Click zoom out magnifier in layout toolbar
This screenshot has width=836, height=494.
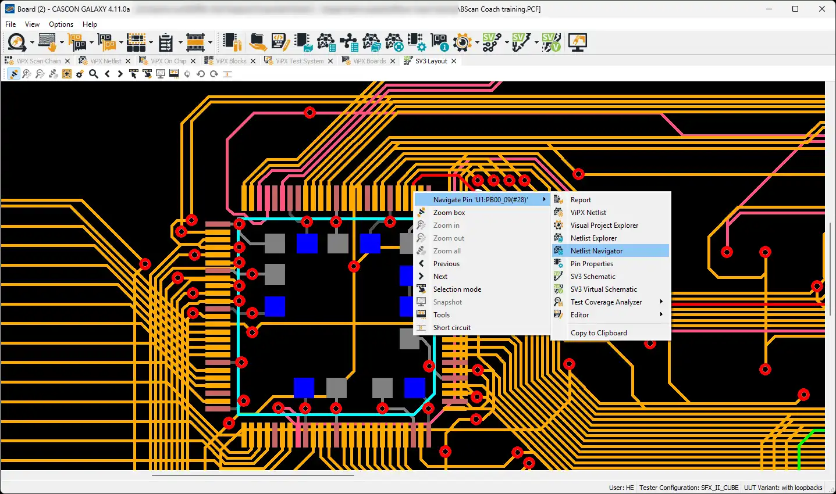(x=40, y=74)
